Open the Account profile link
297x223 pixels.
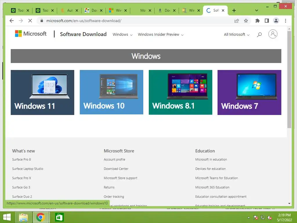(x=114, y=159)
